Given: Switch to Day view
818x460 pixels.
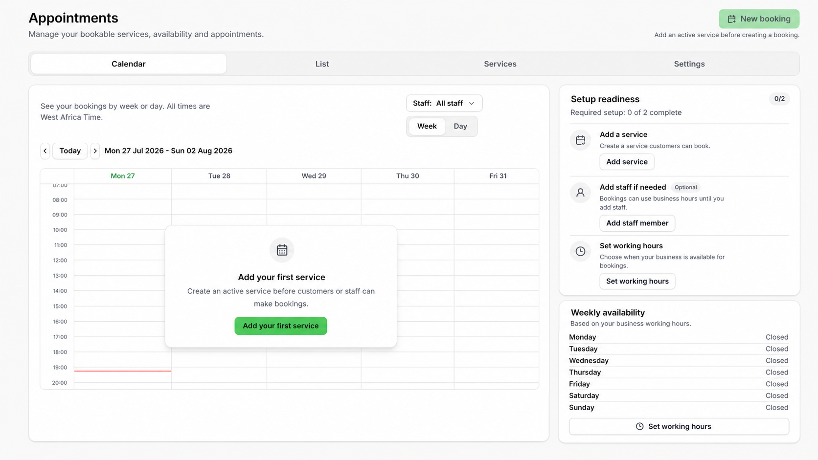Looking at the screenshot, I should click(x=460, y=126).
